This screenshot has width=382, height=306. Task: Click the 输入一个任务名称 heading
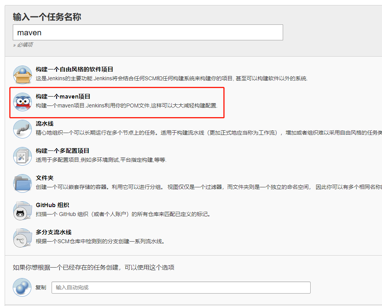(47, 17)
